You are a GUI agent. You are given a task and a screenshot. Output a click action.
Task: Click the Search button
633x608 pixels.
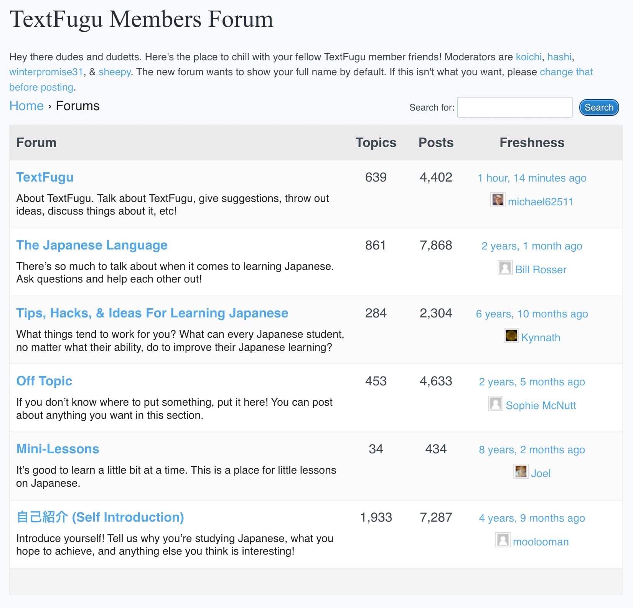pos(599,107)
